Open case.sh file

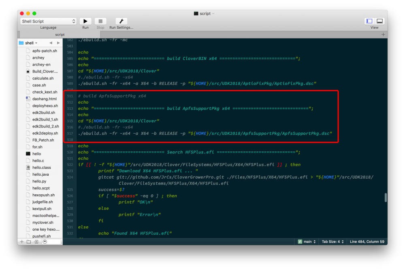click(x=39, y=85)
